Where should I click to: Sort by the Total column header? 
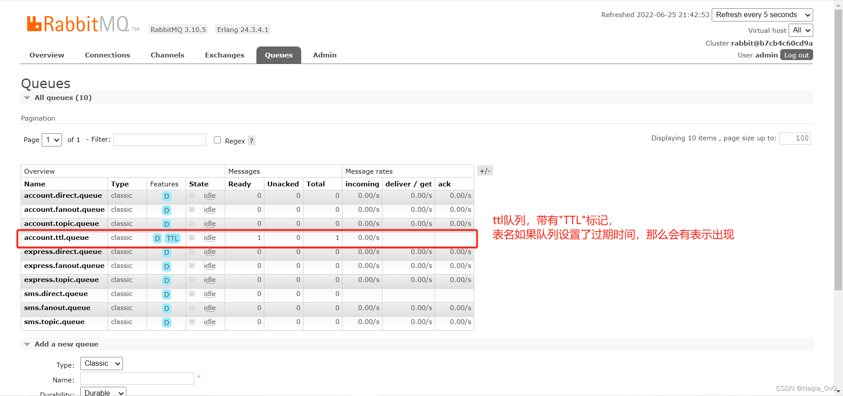point(316,184)
